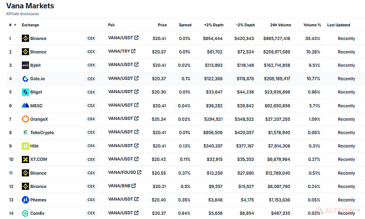Sort by 24h Volume column header
Viewport: 365px width, 219px height.
point(280,25)
